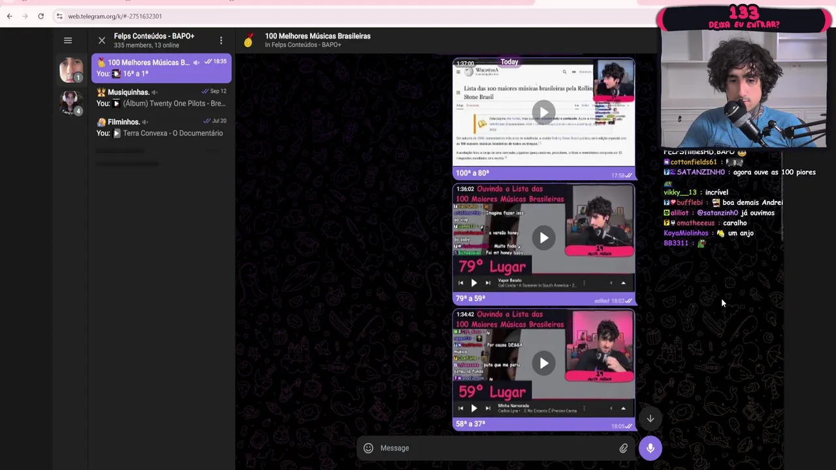Click the '100ª a 80ª' caption text

[x=472, y=173]
